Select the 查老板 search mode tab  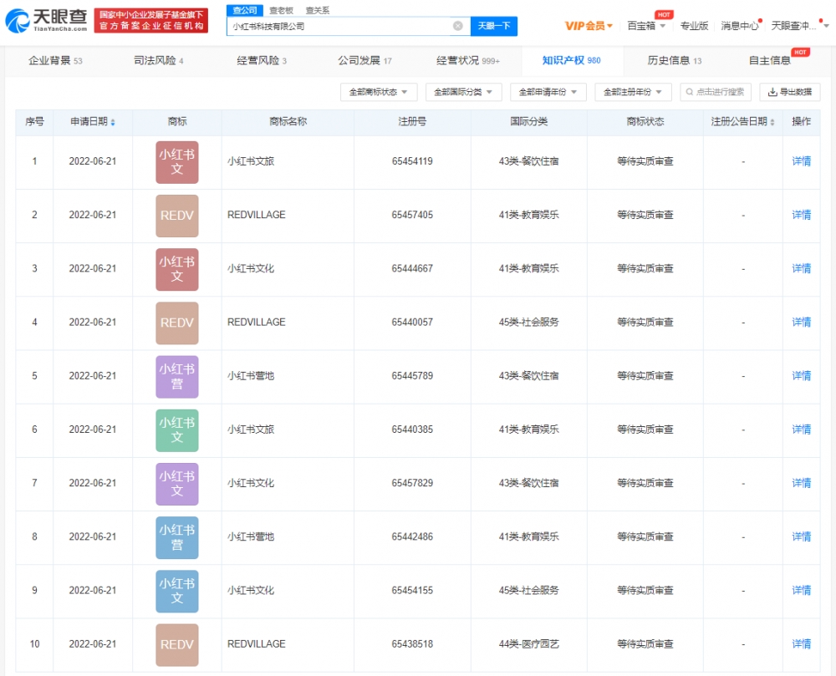pyautogui.click(x=281, y=10)
